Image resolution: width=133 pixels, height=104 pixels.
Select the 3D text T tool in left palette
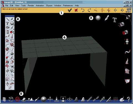point(7,24)
